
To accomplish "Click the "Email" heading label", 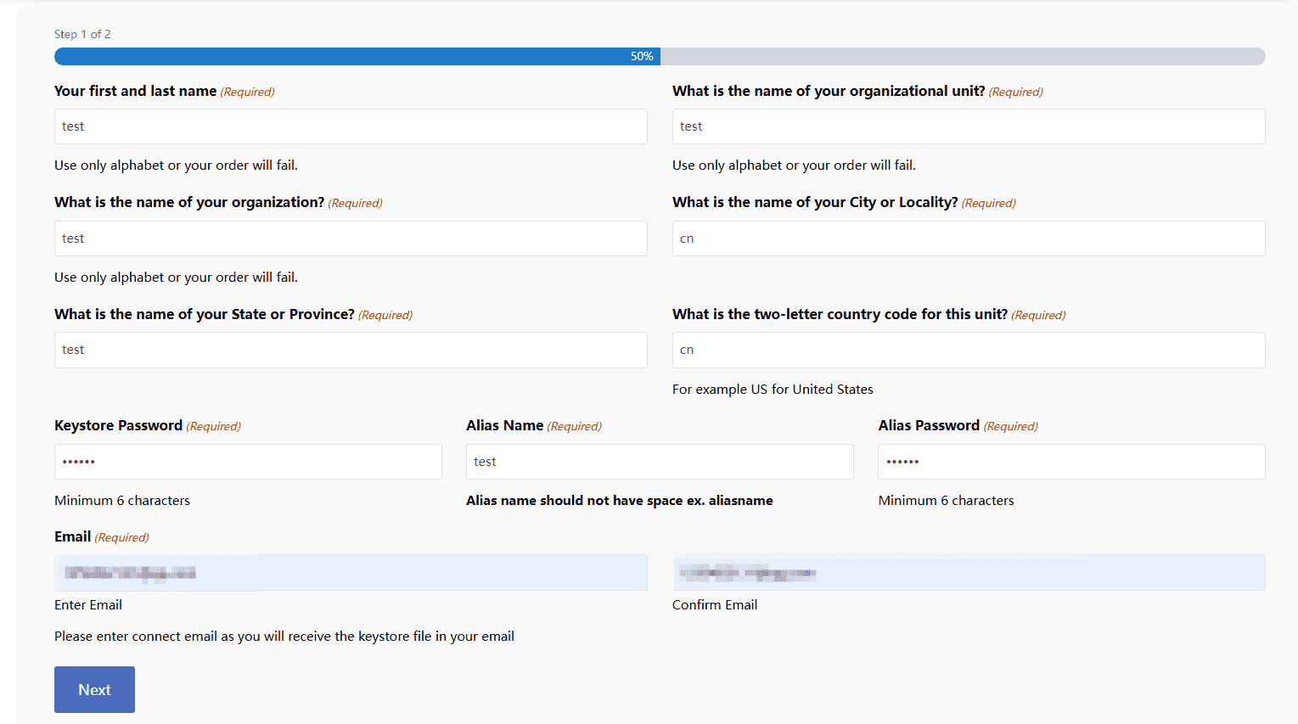I will (x=72, y=536).
